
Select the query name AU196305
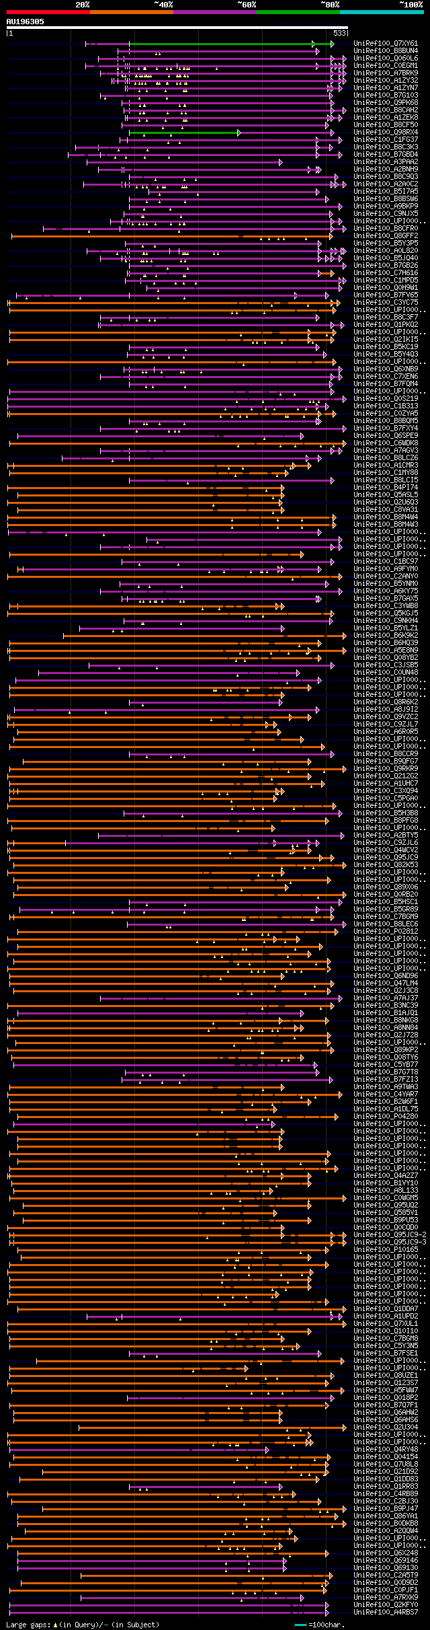(x=26, y=22)
